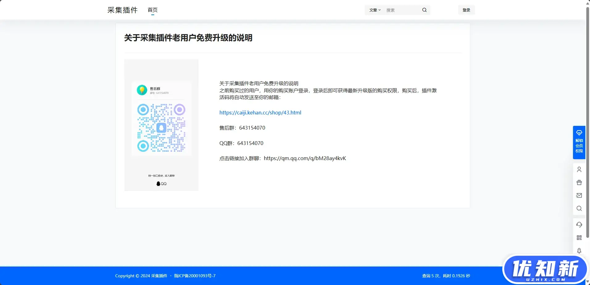590x285 pixels.
Task: Click the QR code icon in sidebar
Action: pyautogui.click(x=579, y=238)
